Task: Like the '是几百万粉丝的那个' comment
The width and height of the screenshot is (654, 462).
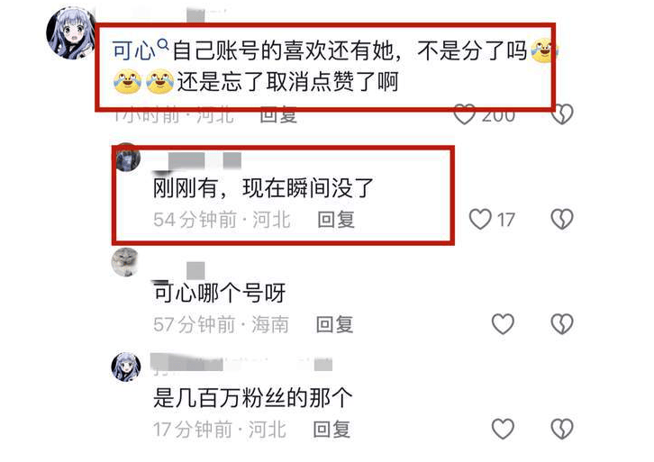Action: coord(503,429)
